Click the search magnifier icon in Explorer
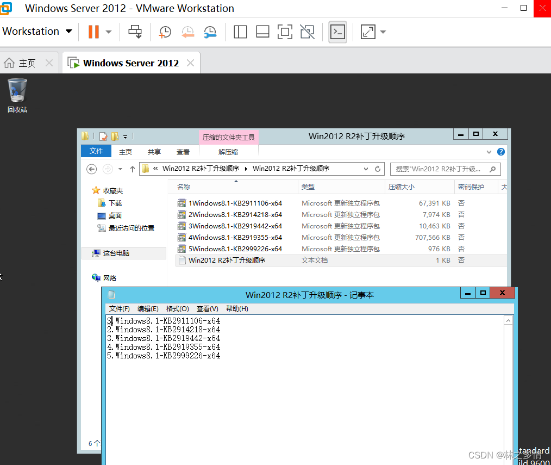Image resolution: width=551 pixels, height=465 pixels. (493, 169)
